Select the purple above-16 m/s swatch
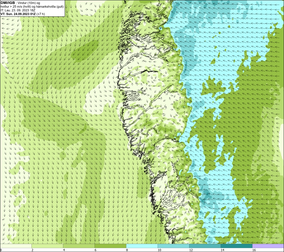Screen dimensions: 284x252 pyautogui.click(x=268, y=246)
